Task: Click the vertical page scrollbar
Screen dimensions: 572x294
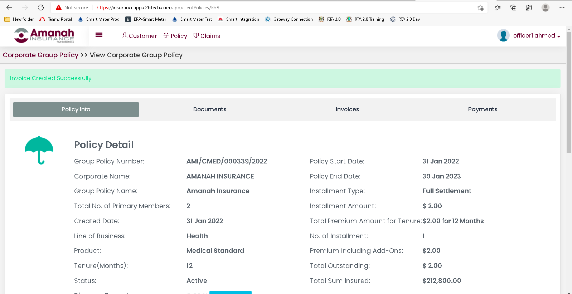Action: [569, 93]
